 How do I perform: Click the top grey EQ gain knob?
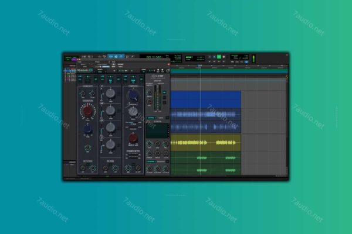click(x=110, y=94)
